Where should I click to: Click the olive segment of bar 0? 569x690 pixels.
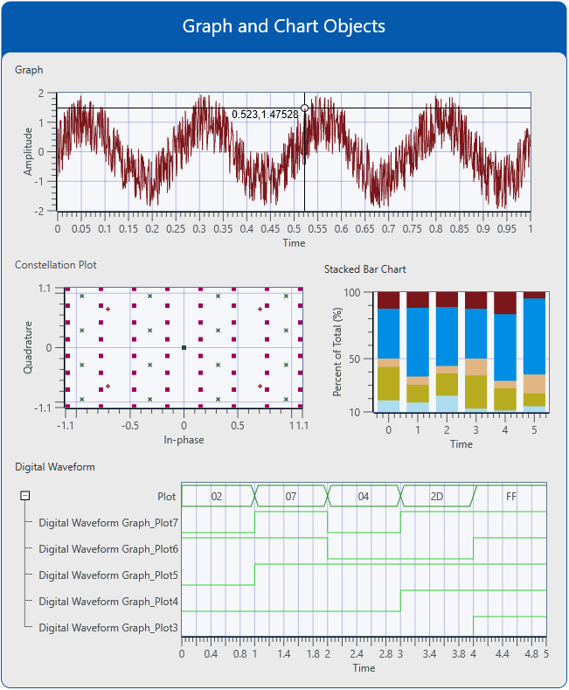[388, 383]
